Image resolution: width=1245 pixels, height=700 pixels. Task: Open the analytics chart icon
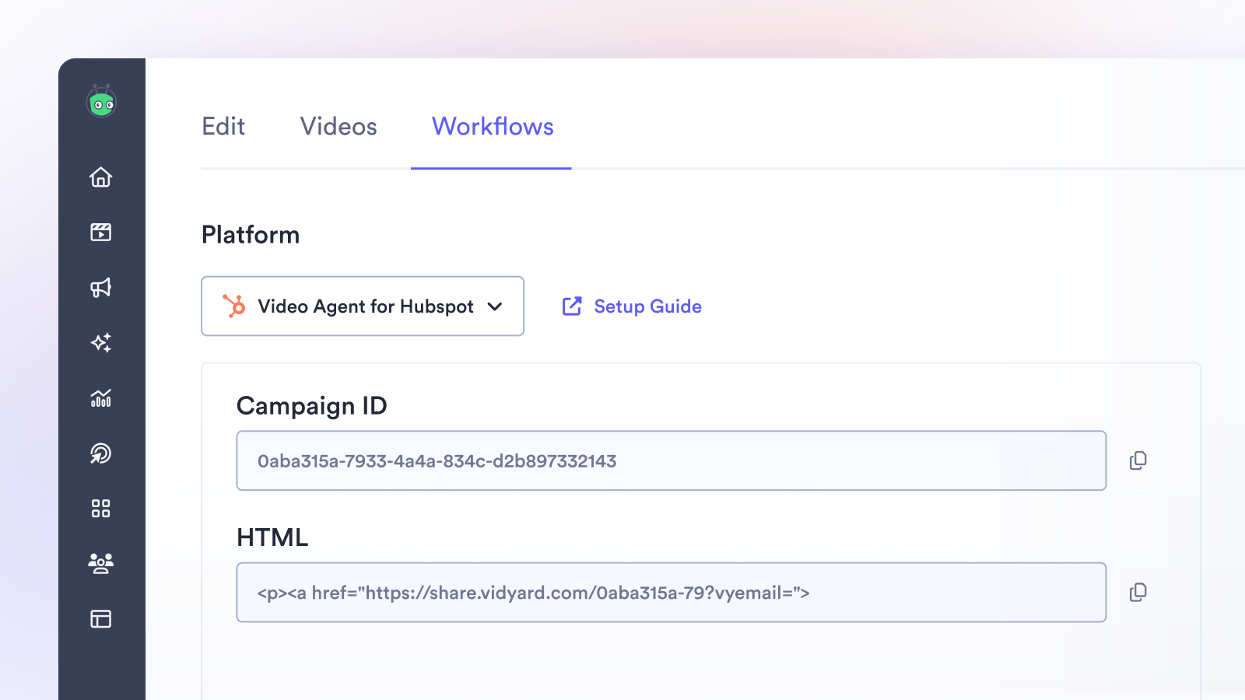pos(100,399)
